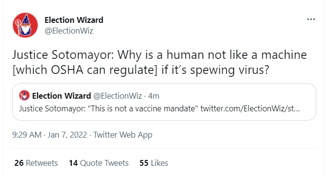This screenshot has width=326, height=176.
Task: Follow the twitter.com/ElectionWiz/st... link
Action: 250,108
